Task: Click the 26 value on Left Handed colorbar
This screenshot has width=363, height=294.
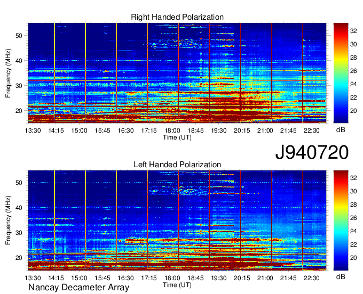Action: [353, 218]
